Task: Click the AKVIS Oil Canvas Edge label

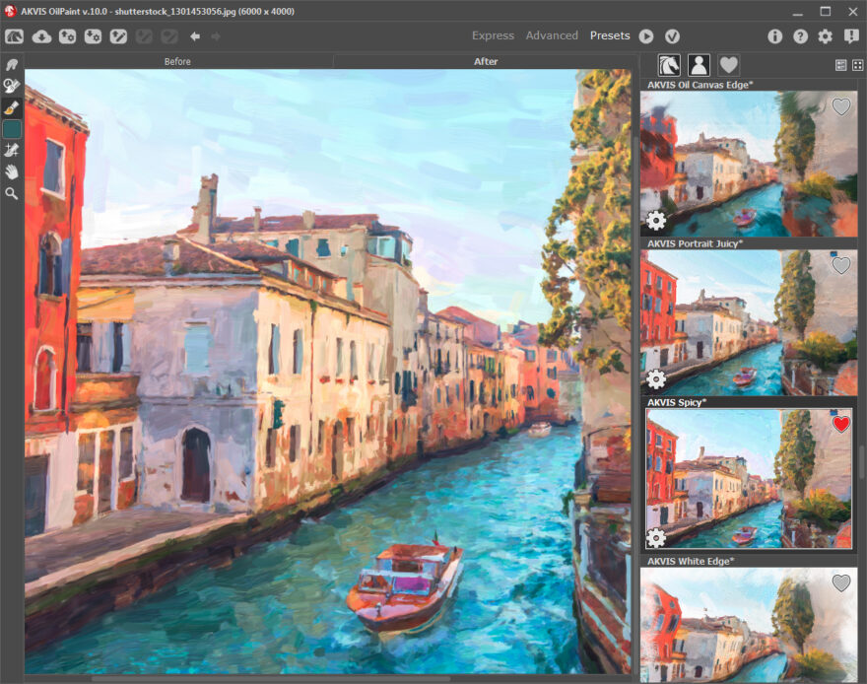Action: (700, 85)
